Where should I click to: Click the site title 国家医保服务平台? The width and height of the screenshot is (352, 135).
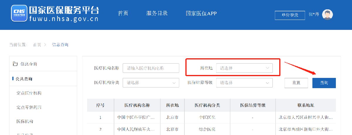(x=64, y=10)
